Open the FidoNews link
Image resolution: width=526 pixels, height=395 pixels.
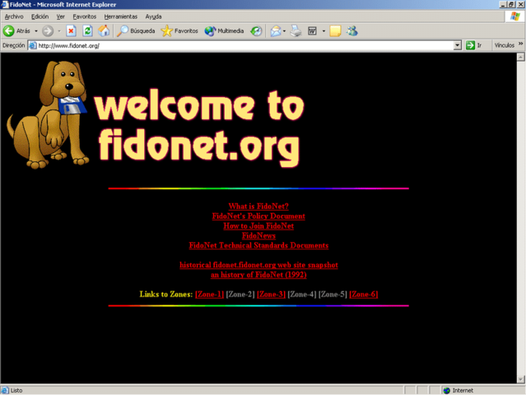pos(258,235)
